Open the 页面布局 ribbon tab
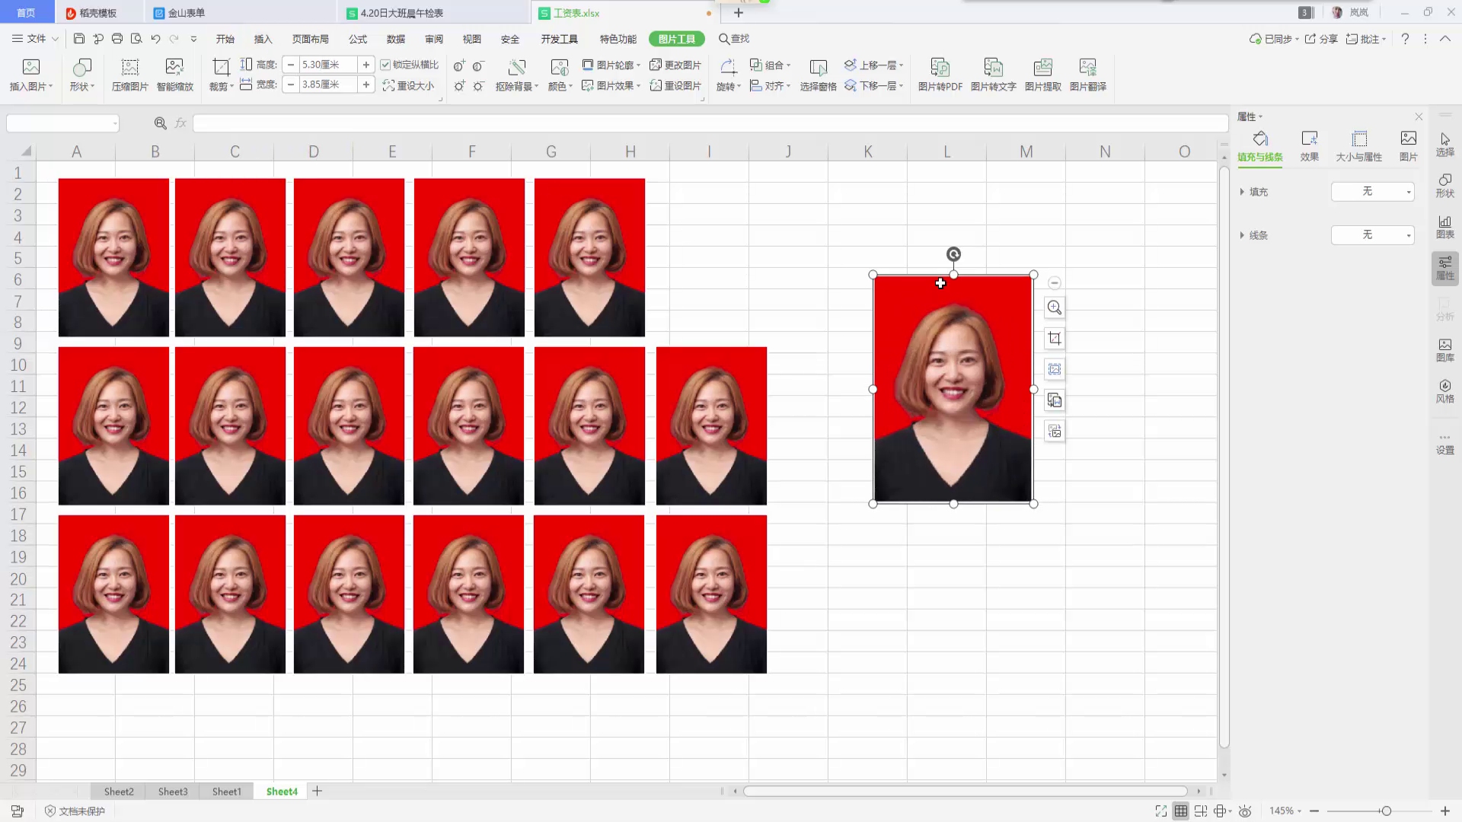Screen dimensions: 1462x822 (x=310, y=39)
